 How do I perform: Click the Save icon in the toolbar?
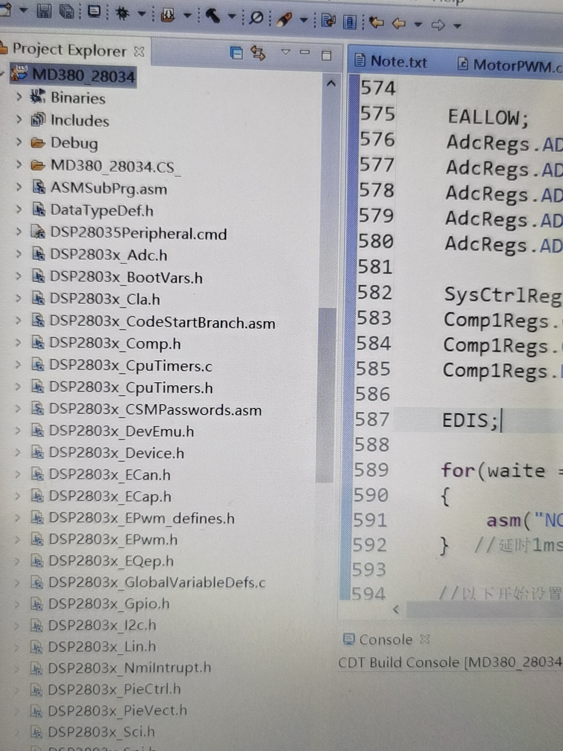(x=44, y=11)
